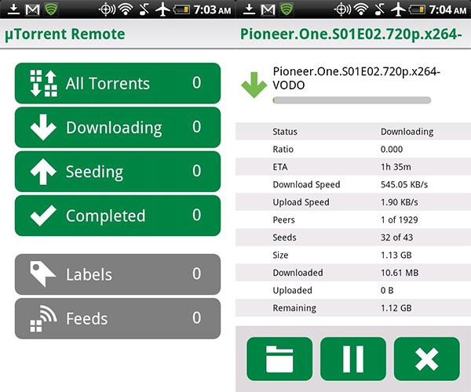Tap the green shield icon in left status bar

click(51, 9)
